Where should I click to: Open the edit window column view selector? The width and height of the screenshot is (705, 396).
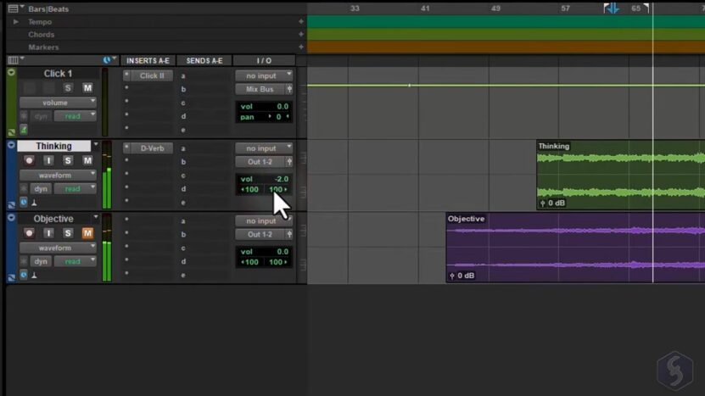point(13,60)
